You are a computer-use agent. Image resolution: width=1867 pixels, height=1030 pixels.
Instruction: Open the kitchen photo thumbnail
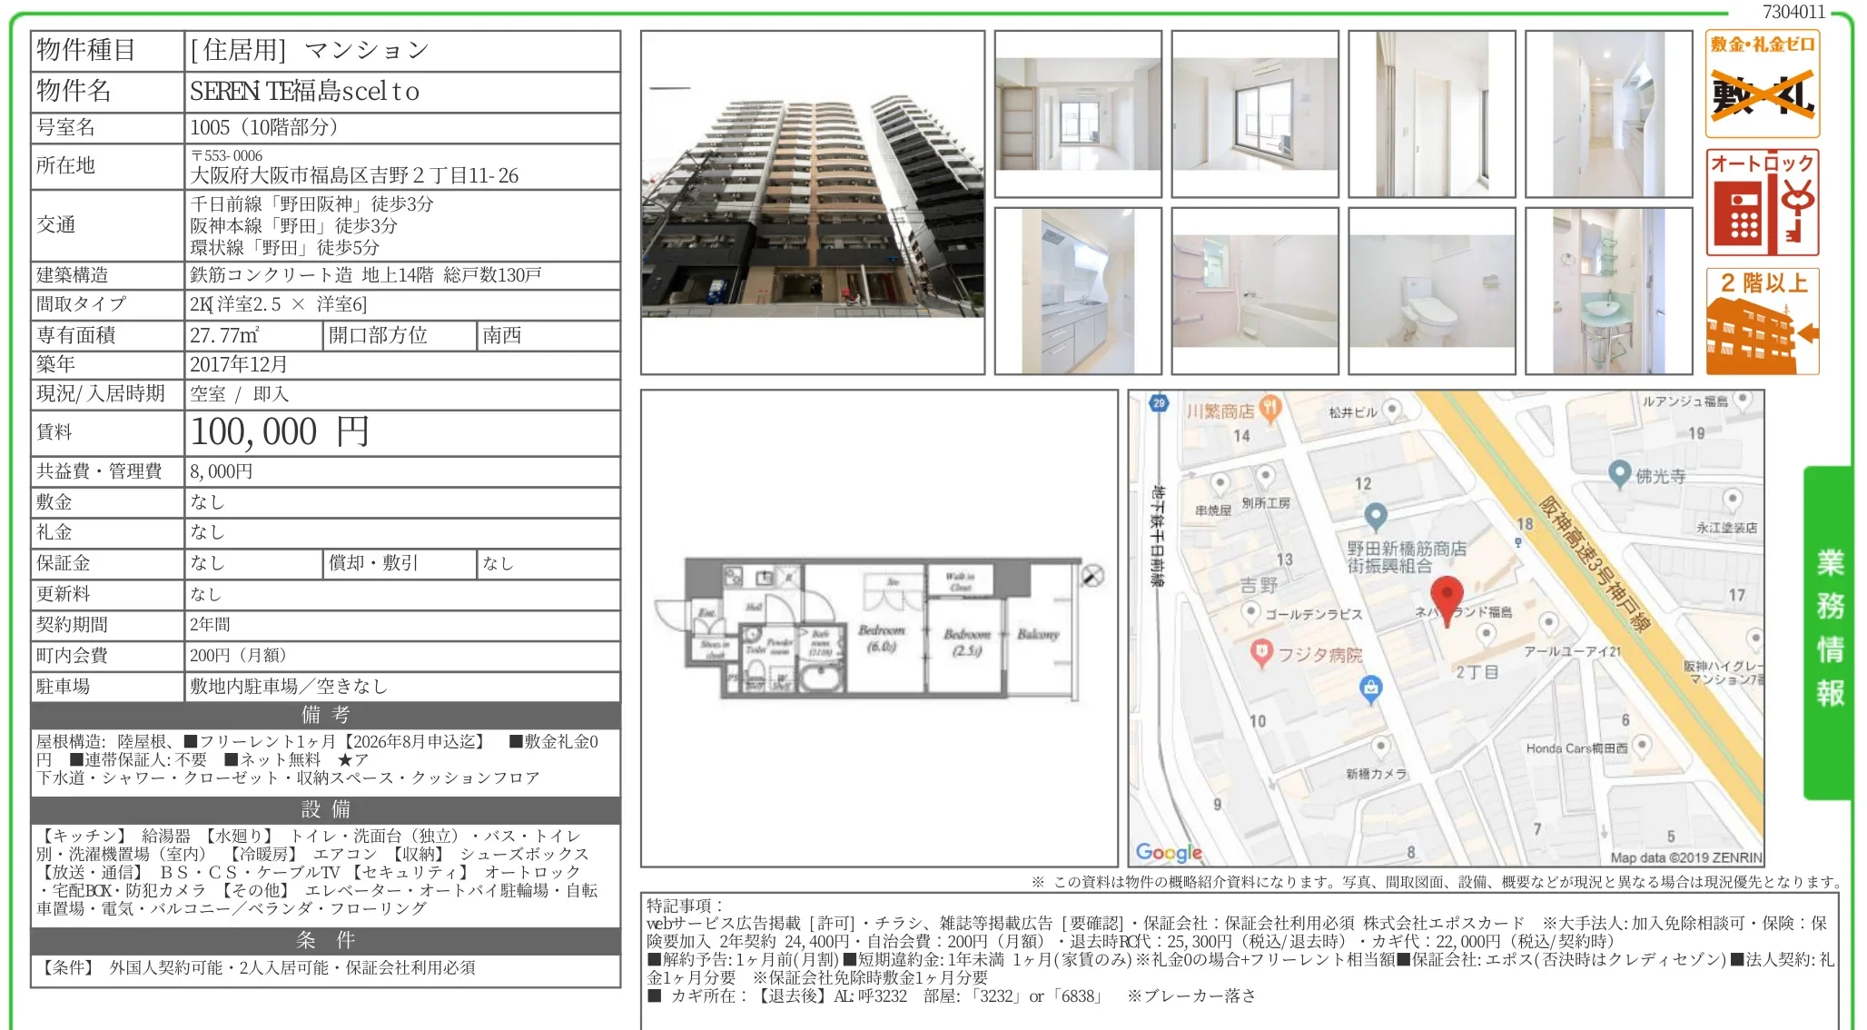click(1078, 291)
